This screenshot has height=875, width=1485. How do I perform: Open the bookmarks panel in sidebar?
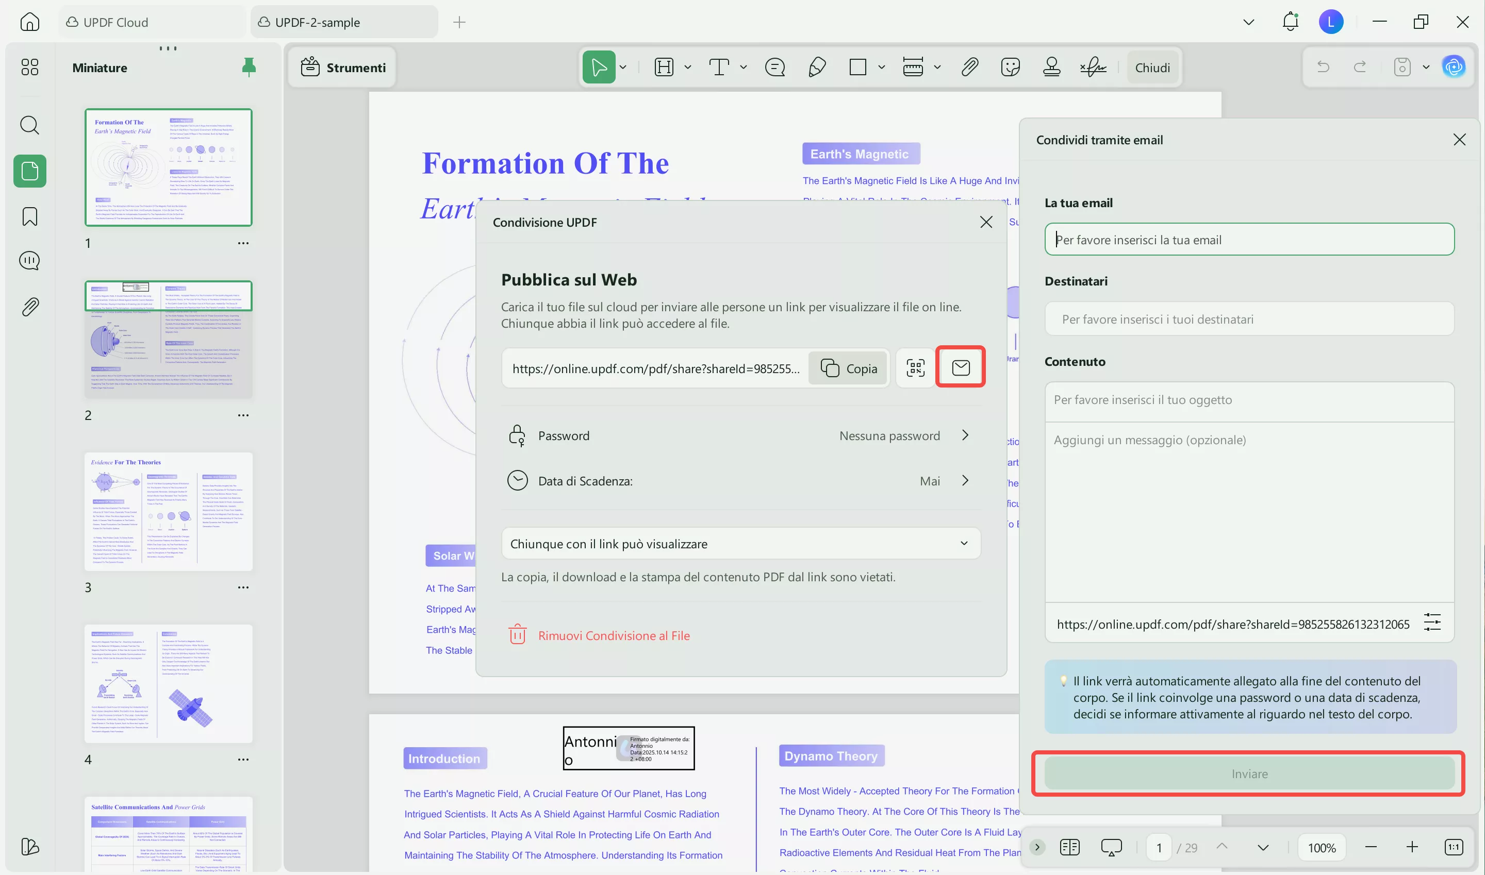(x=29, y=216)
